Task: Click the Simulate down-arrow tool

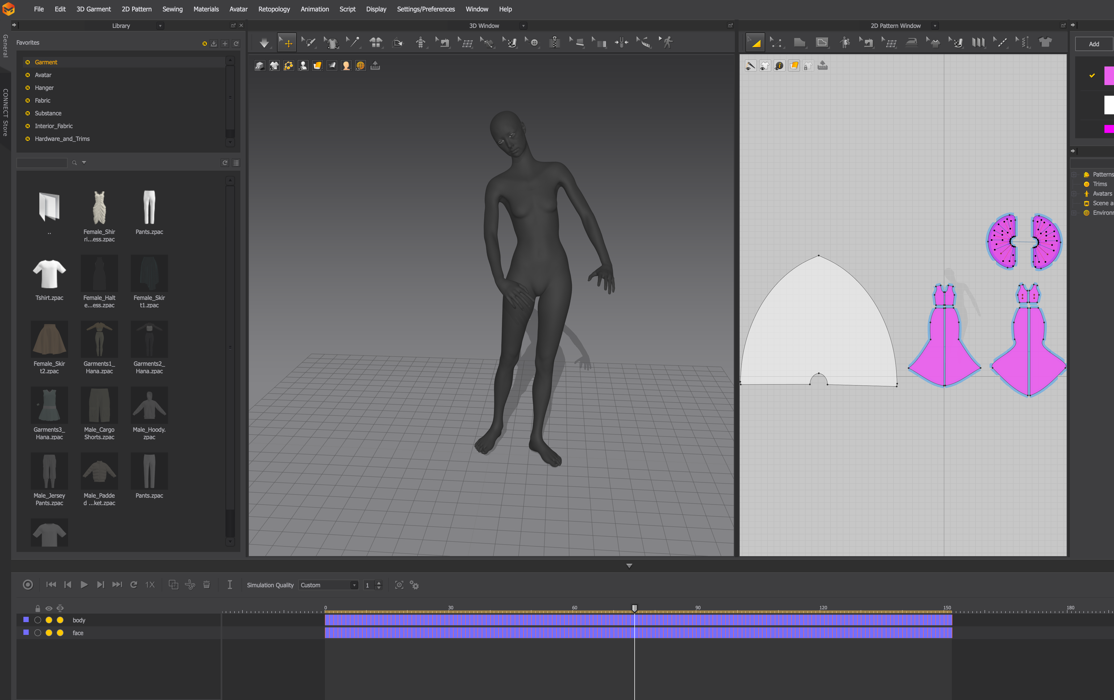Action: 264,43
